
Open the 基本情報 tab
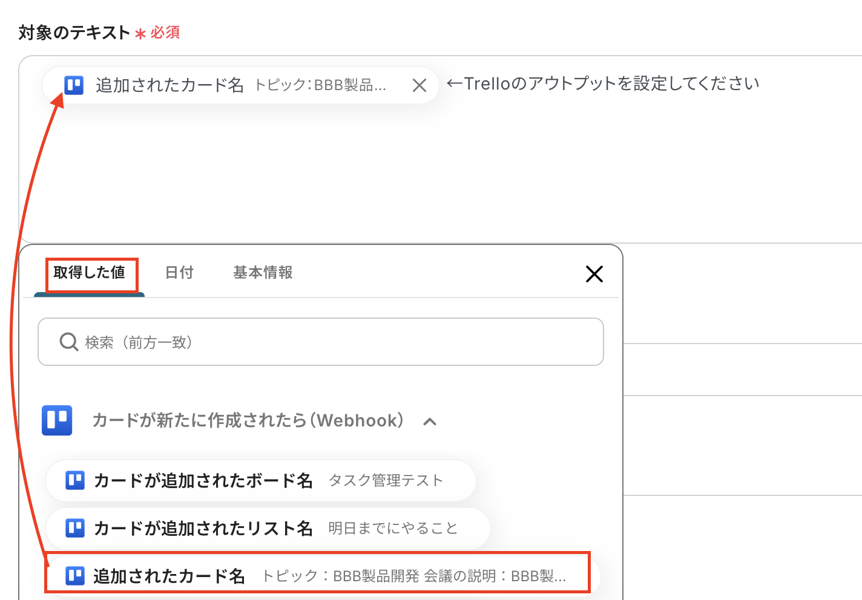(x=263, y=273)
